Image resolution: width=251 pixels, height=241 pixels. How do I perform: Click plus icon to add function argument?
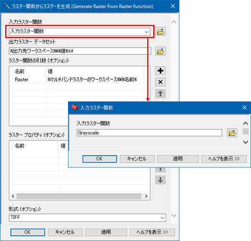pyautogui.click(x=160, y=71)
